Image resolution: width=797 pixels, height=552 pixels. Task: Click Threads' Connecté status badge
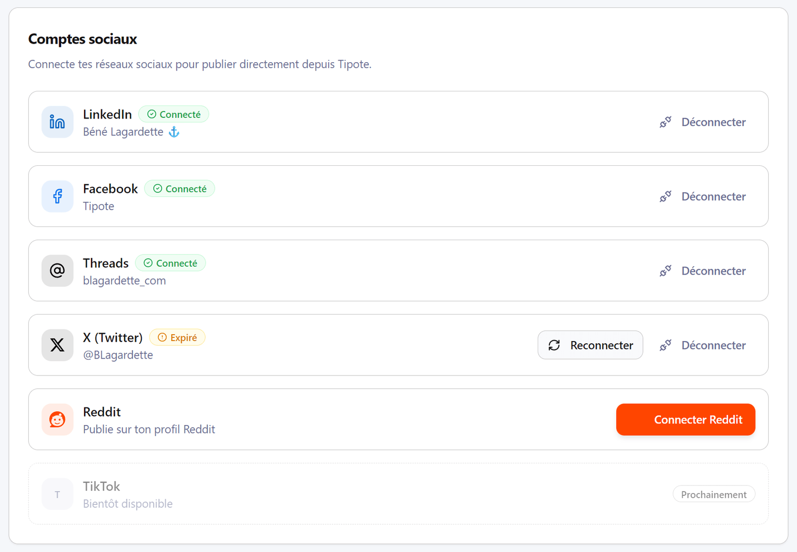pyautogui.click(x=171, y=263)
